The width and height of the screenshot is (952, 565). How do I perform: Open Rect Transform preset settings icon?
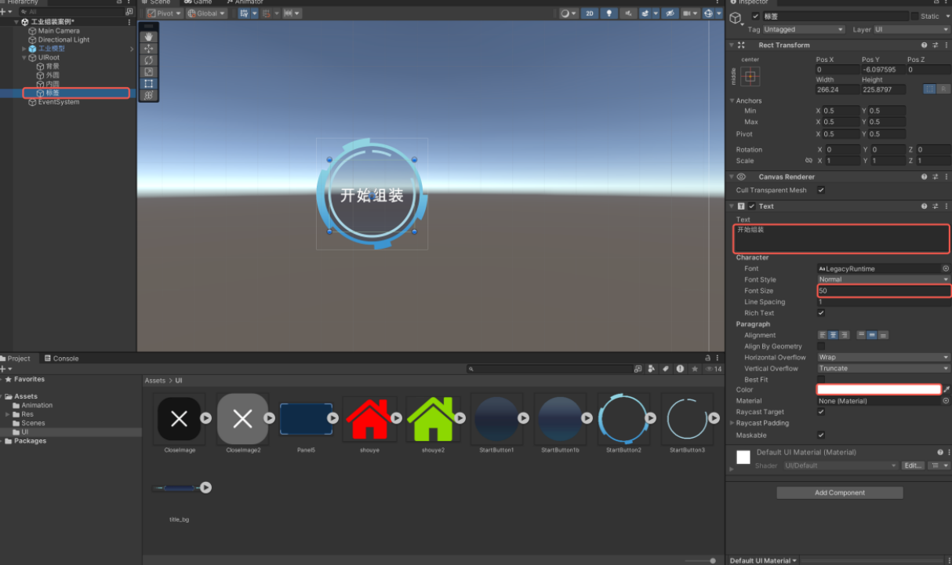click(x=935, y=46)
